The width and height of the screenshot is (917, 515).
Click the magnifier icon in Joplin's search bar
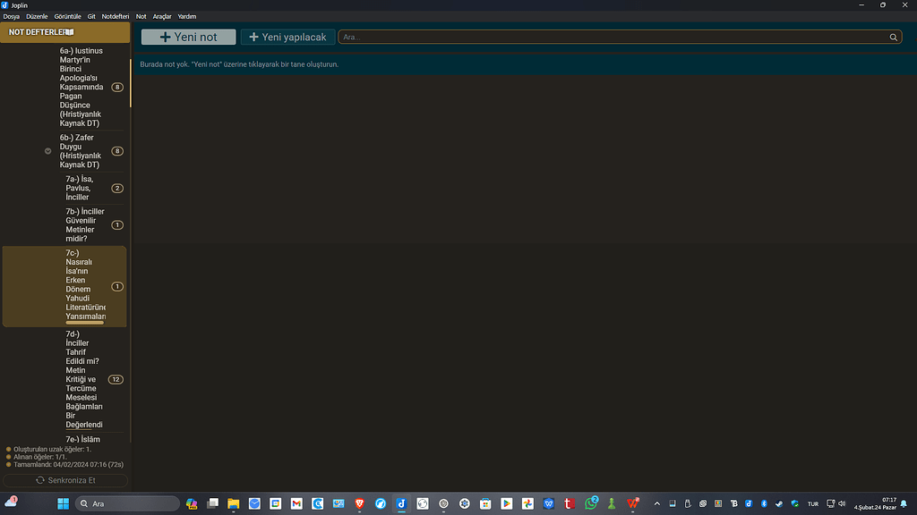point(893,38)
